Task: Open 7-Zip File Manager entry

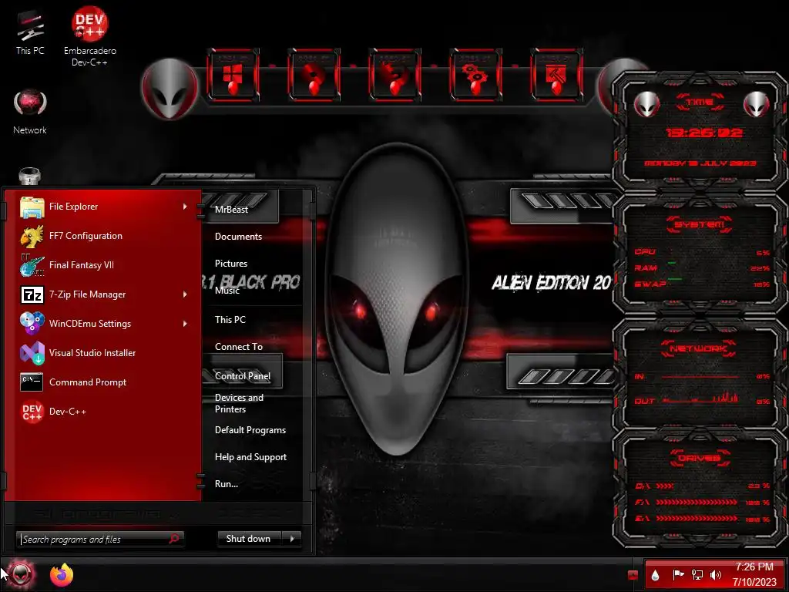Action: (103, 294)
